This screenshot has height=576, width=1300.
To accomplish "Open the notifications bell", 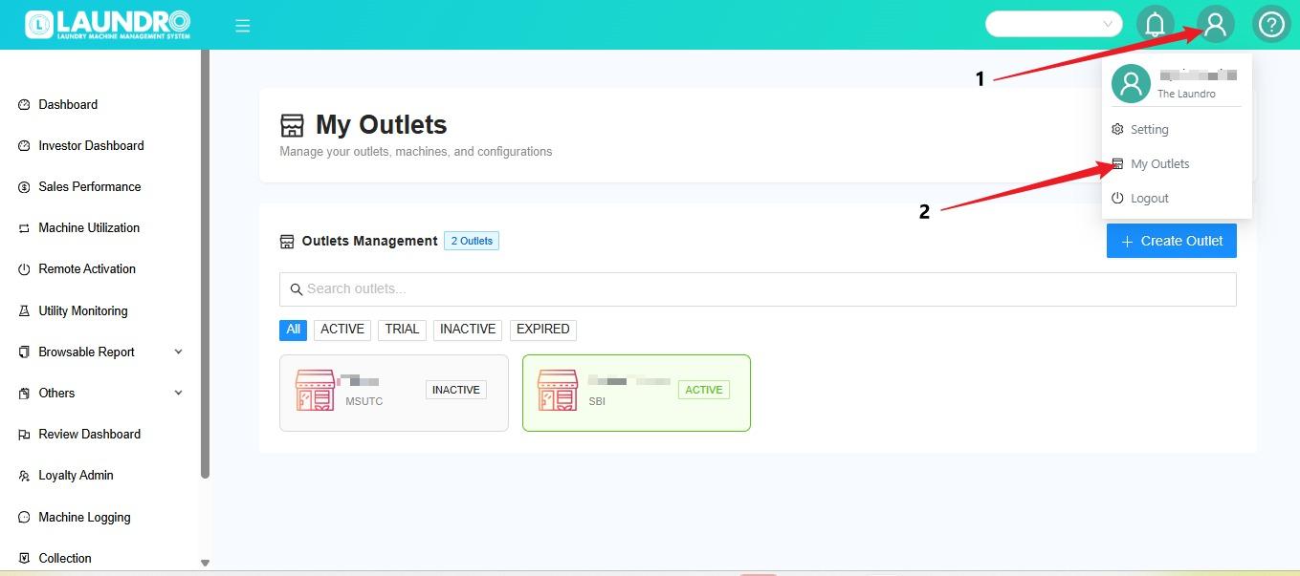I will [x=1156, y=25].
